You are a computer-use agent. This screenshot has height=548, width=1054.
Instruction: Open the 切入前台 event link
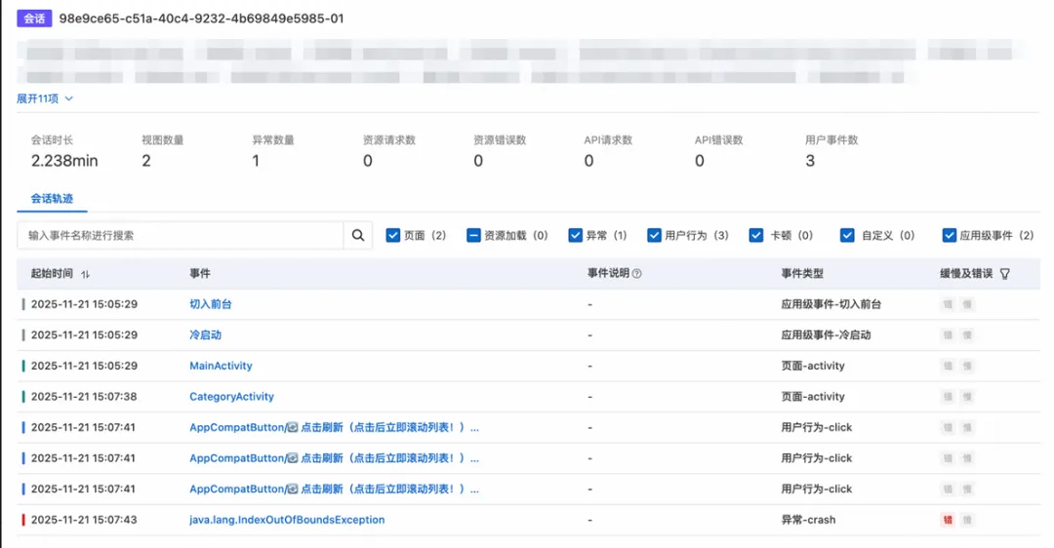coord(211,304)
